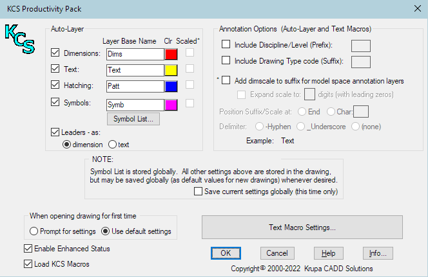428x277 pixels.
Task: Close the KCS Productivity Pack dialog
Action: point(415,8)
